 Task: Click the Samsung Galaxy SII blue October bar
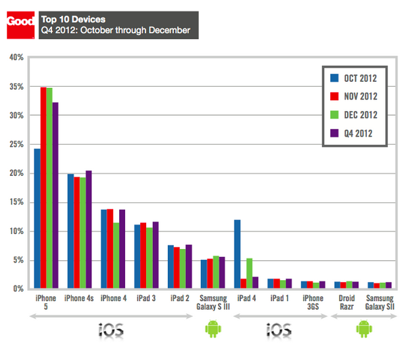371,285
